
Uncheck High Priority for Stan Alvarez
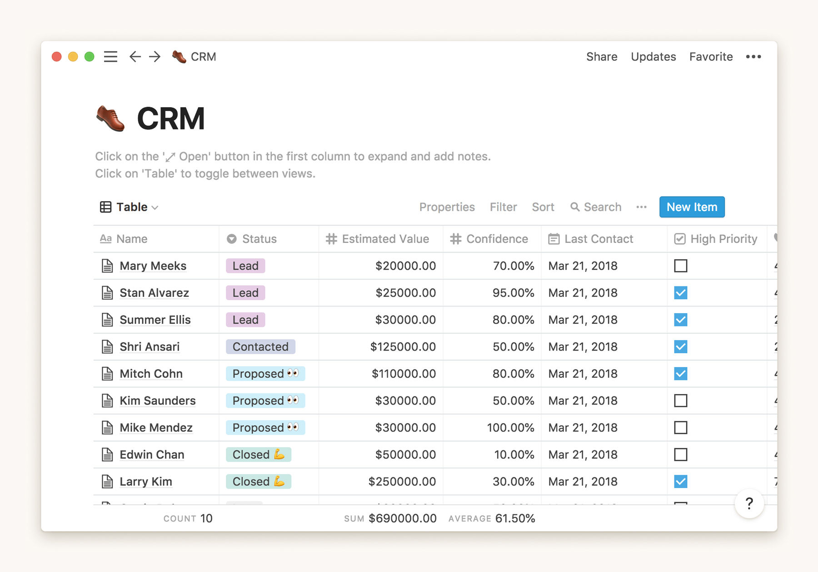[x=680, y=293]
